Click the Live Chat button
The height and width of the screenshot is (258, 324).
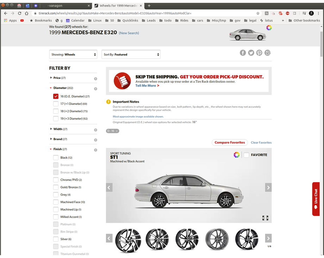pos(316,199)
